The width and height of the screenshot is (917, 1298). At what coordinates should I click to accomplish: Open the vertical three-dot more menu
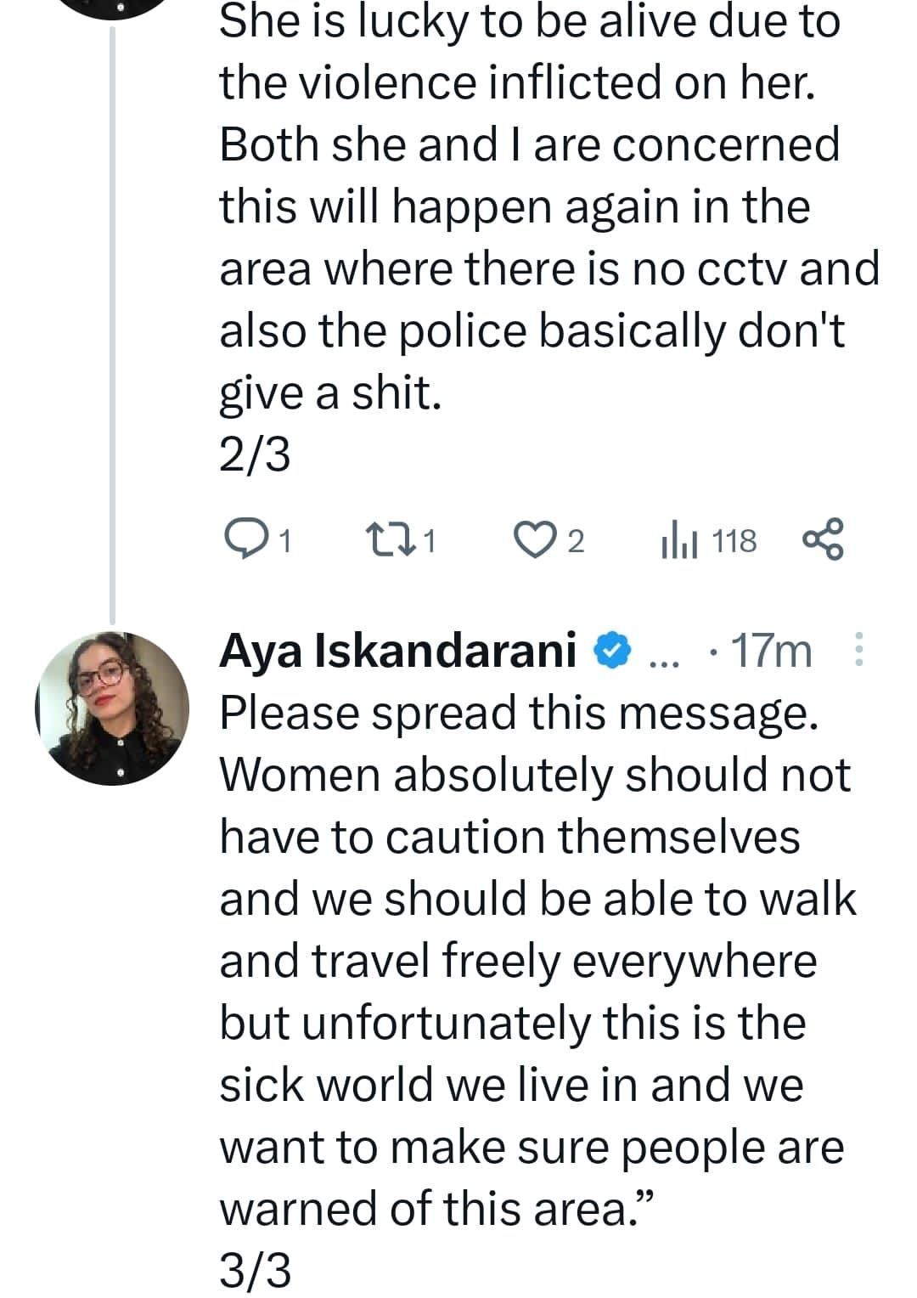coord(858,650)
